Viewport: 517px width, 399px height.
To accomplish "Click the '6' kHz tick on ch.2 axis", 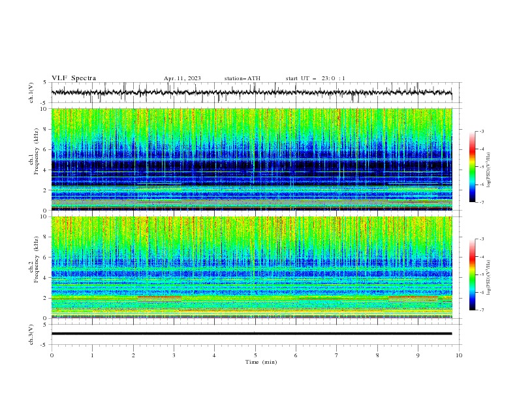I will [46, 257].
